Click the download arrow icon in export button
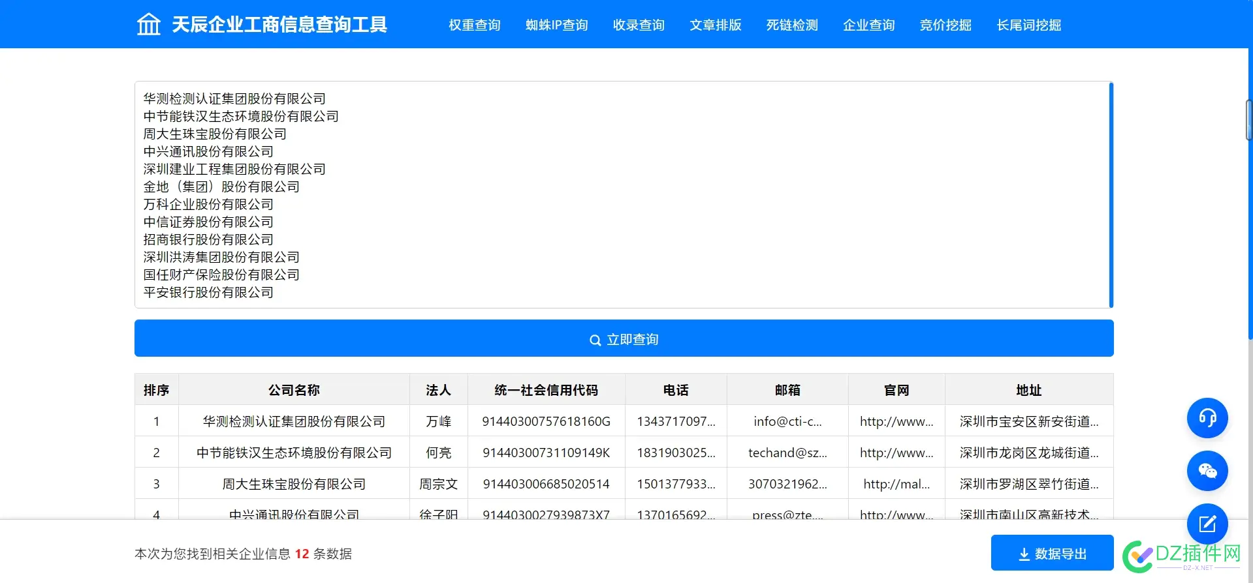1253x583 pixels. [1024, 554]
